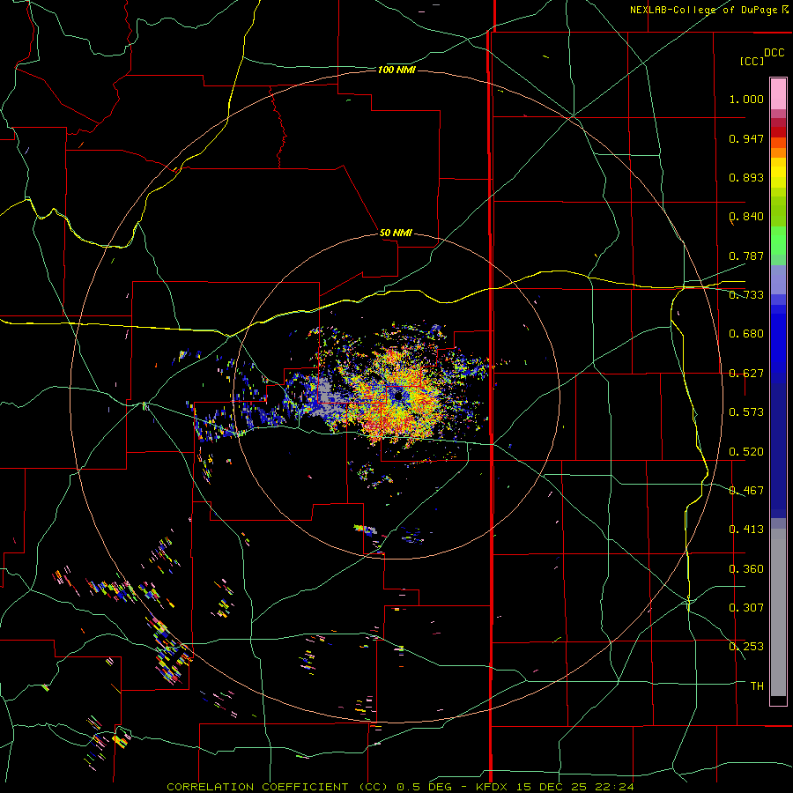Click the 50 NMI range ring label
The image size is (793, 793).
click(x=396, y=233)
